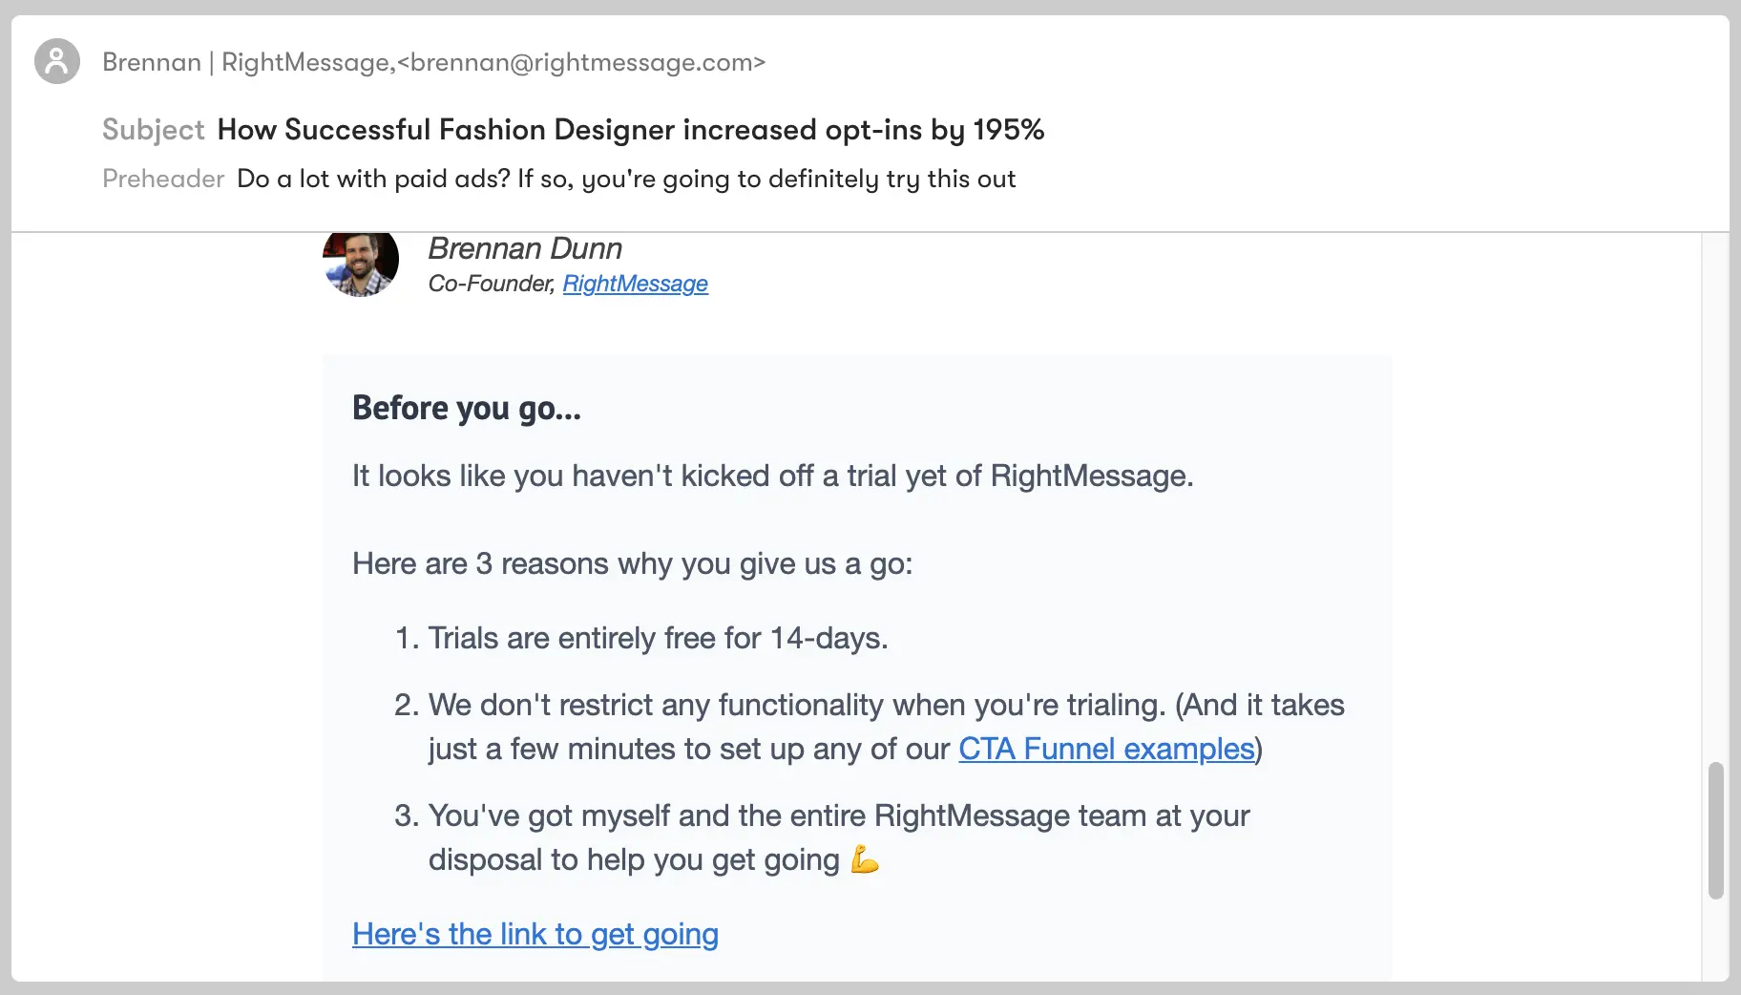The height and width of the screenshot is (995, 1741).
Task: Click the "Brennan Dunn" signature name
Action: click(x=525, y=248)
